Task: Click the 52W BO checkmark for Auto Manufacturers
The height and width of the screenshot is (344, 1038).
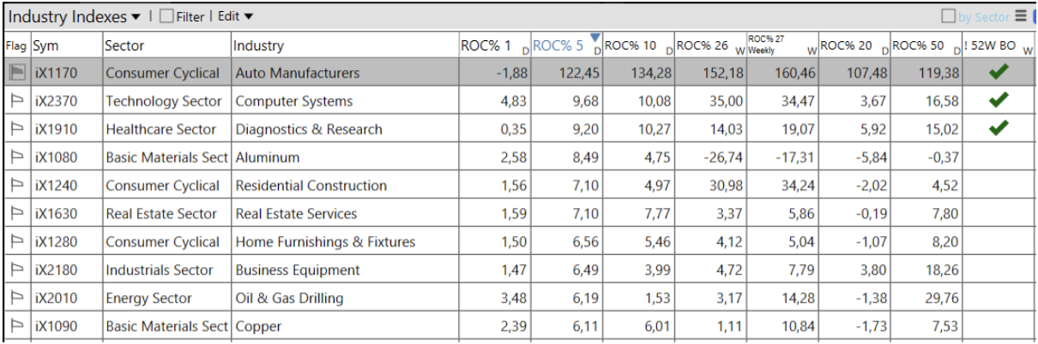Action: [998, 74]
